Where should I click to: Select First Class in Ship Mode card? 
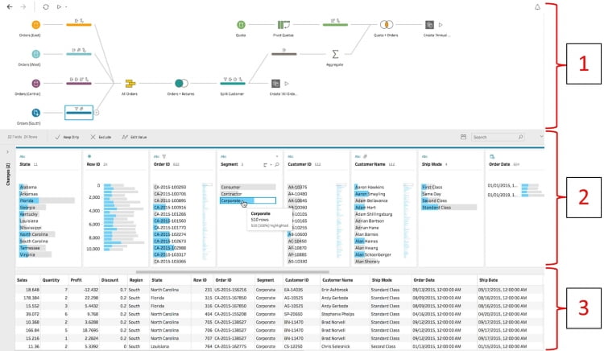click(432, 187)
